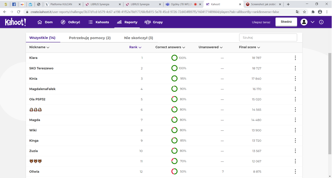Open the pinned Facebook tab
Screen dimensions: 332x178
pos(14,4)
